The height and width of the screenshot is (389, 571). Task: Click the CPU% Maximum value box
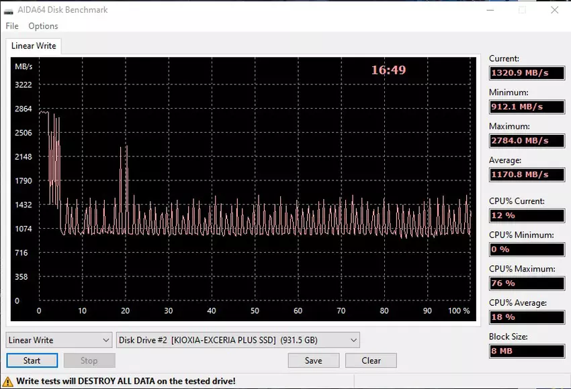point(527,283)
